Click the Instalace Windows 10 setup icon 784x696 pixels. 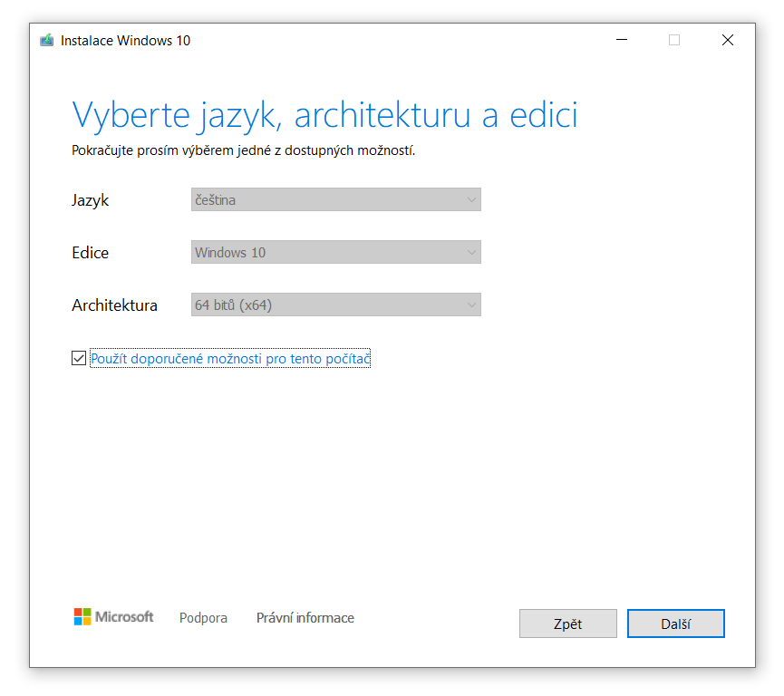pos(47,40)
